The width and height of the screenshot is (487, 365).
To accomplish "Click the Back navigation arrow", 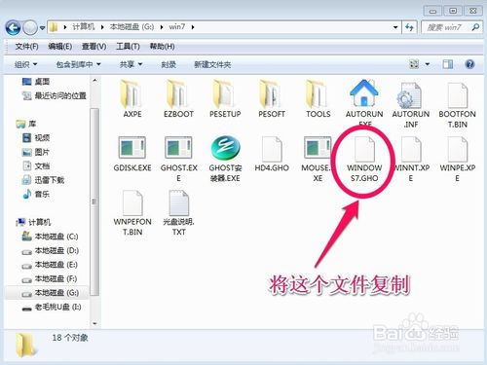I will [x=13, y=27].
